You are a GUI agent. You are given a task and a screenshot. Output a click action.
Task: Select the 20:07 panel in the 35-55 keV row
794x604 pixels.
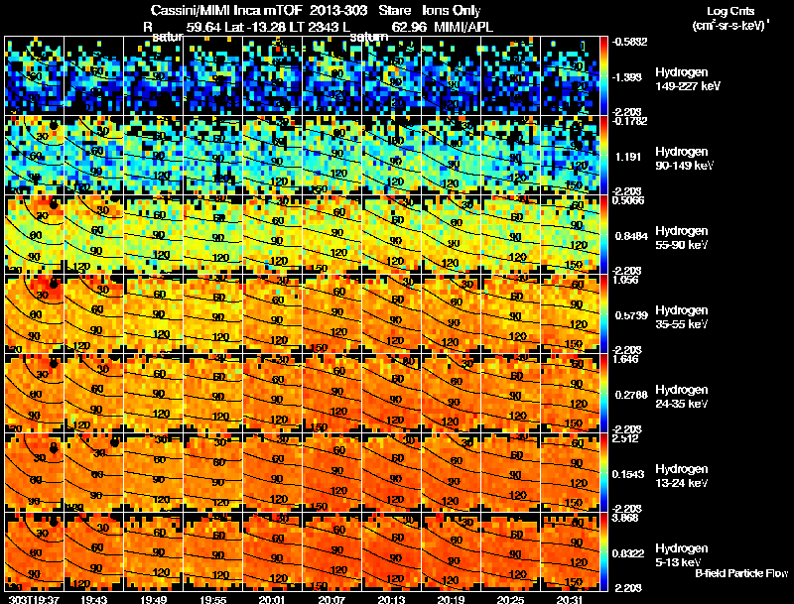coord(331,313)
